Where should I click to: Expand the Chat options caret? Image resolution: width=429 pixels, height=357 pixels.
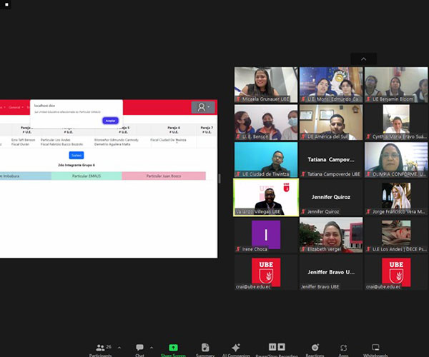(152, 348)
